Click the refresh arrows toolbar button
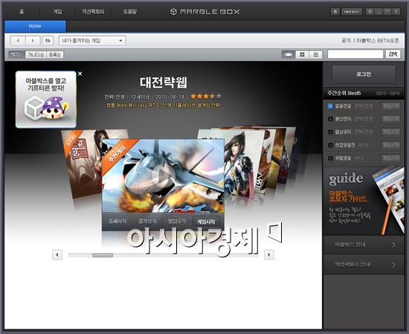409x334 pixels. [48, 40]
